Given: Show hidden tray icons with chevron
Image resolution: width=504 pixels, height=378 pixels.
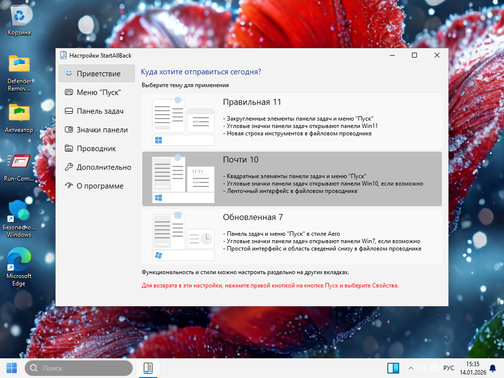Looking at the screenshot, I should click(411, 368).
